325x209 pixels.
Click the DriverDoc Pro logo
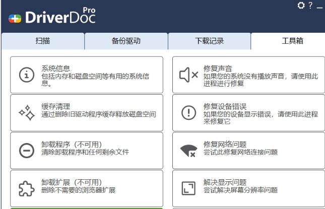pos(52,16)
